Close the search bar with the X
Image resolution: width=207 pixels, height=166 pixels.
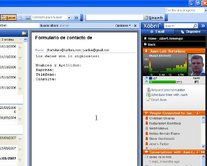coord(135,26)
